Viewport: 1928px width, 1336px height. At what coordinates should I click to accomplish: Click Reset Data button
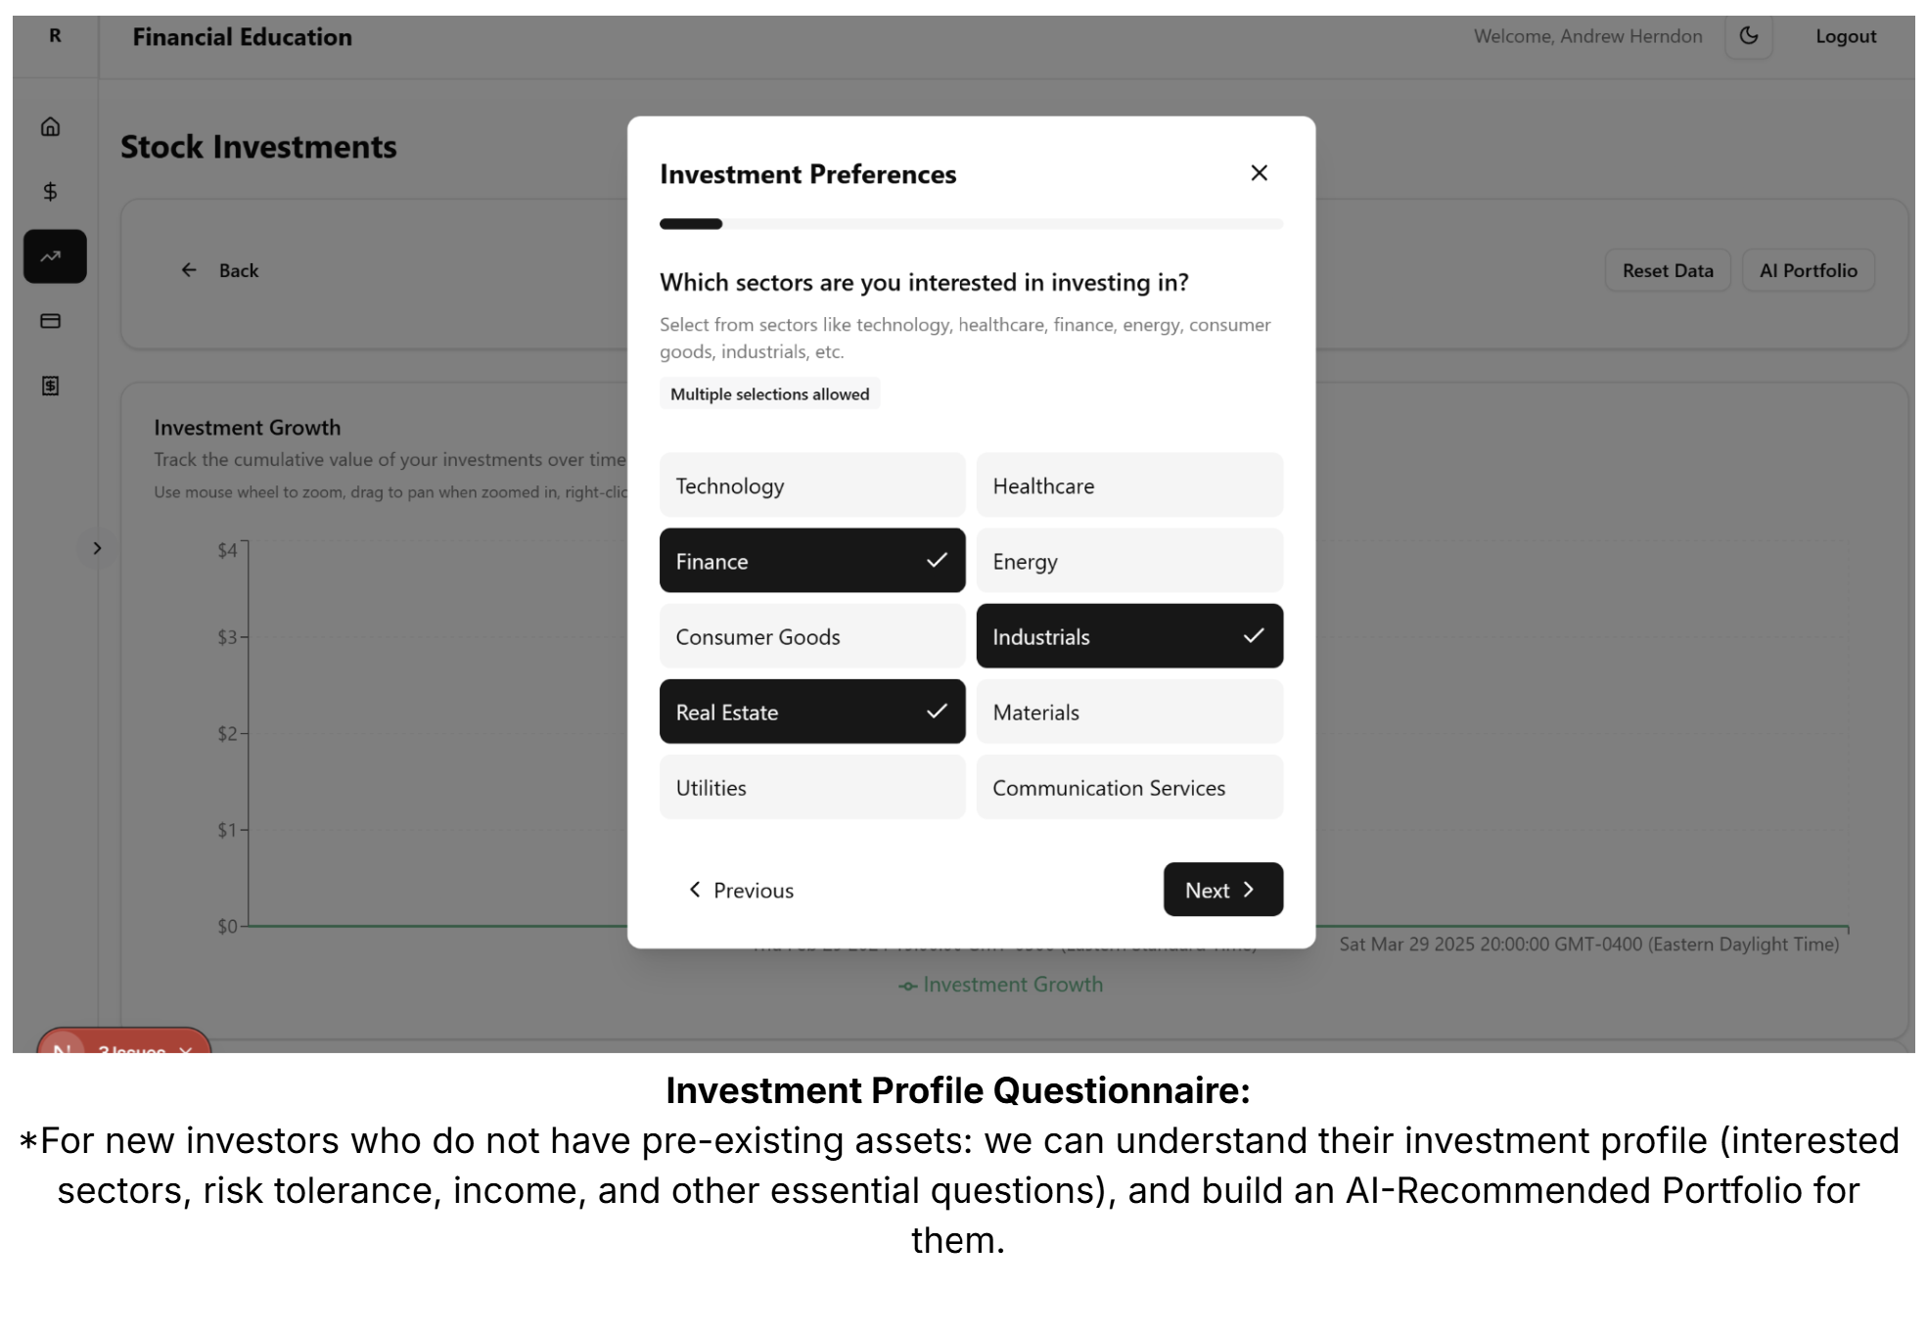click(x=1668, y=270)
